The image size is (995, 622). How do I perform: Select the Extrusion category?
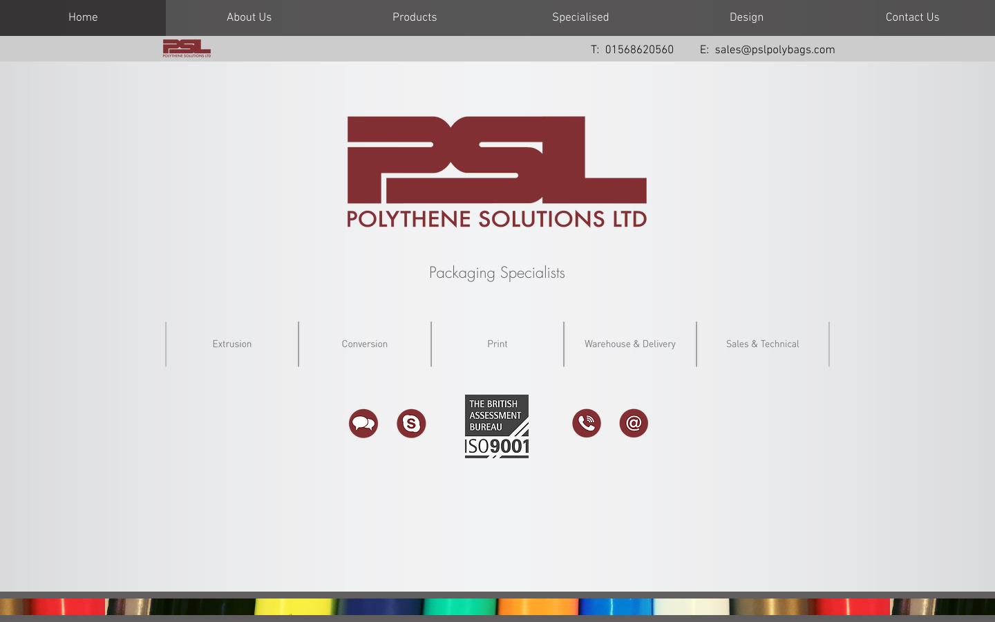pyautogui.click(x=231, y=343)
